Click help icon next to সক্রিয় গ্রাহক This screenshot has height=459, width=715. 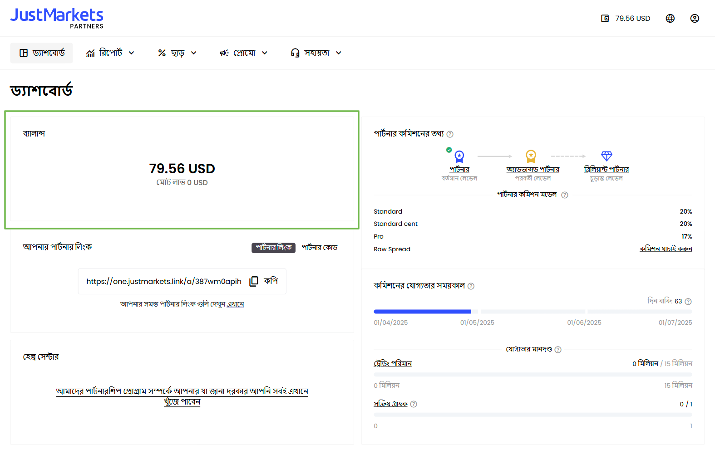(414, 404)
